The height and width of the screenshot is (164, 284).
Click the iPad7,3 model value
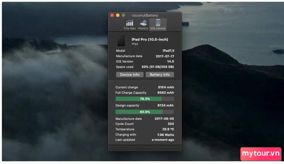pos(168,51)
